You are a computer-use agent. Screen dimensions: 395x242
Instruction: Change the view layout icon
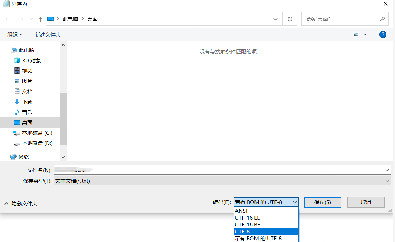tap(356, 34)
